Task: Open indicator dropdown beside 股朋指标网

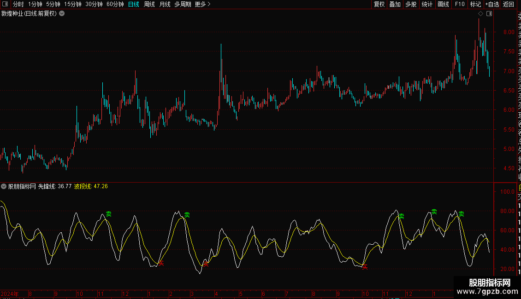Action: coord(4,186)
